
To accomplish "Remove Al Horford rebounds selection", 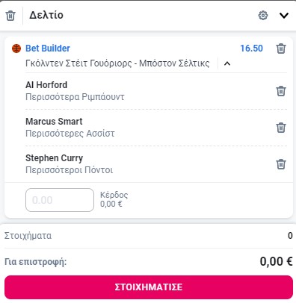I will click(281, 91).
